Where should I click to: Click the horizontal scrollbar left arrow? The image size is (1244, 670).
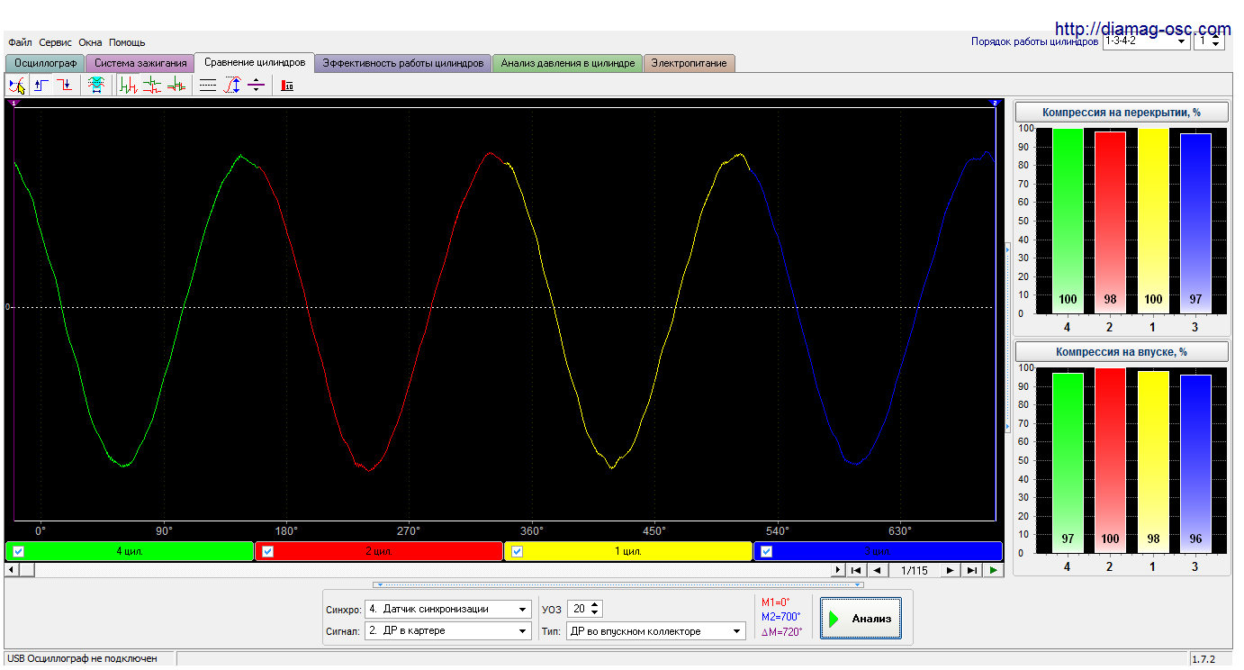click(x=11, y=570)
